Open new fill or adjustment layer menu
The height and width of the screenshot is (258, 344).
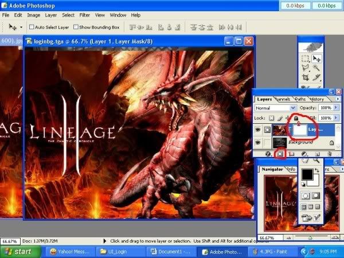click(x=304, y=154)
